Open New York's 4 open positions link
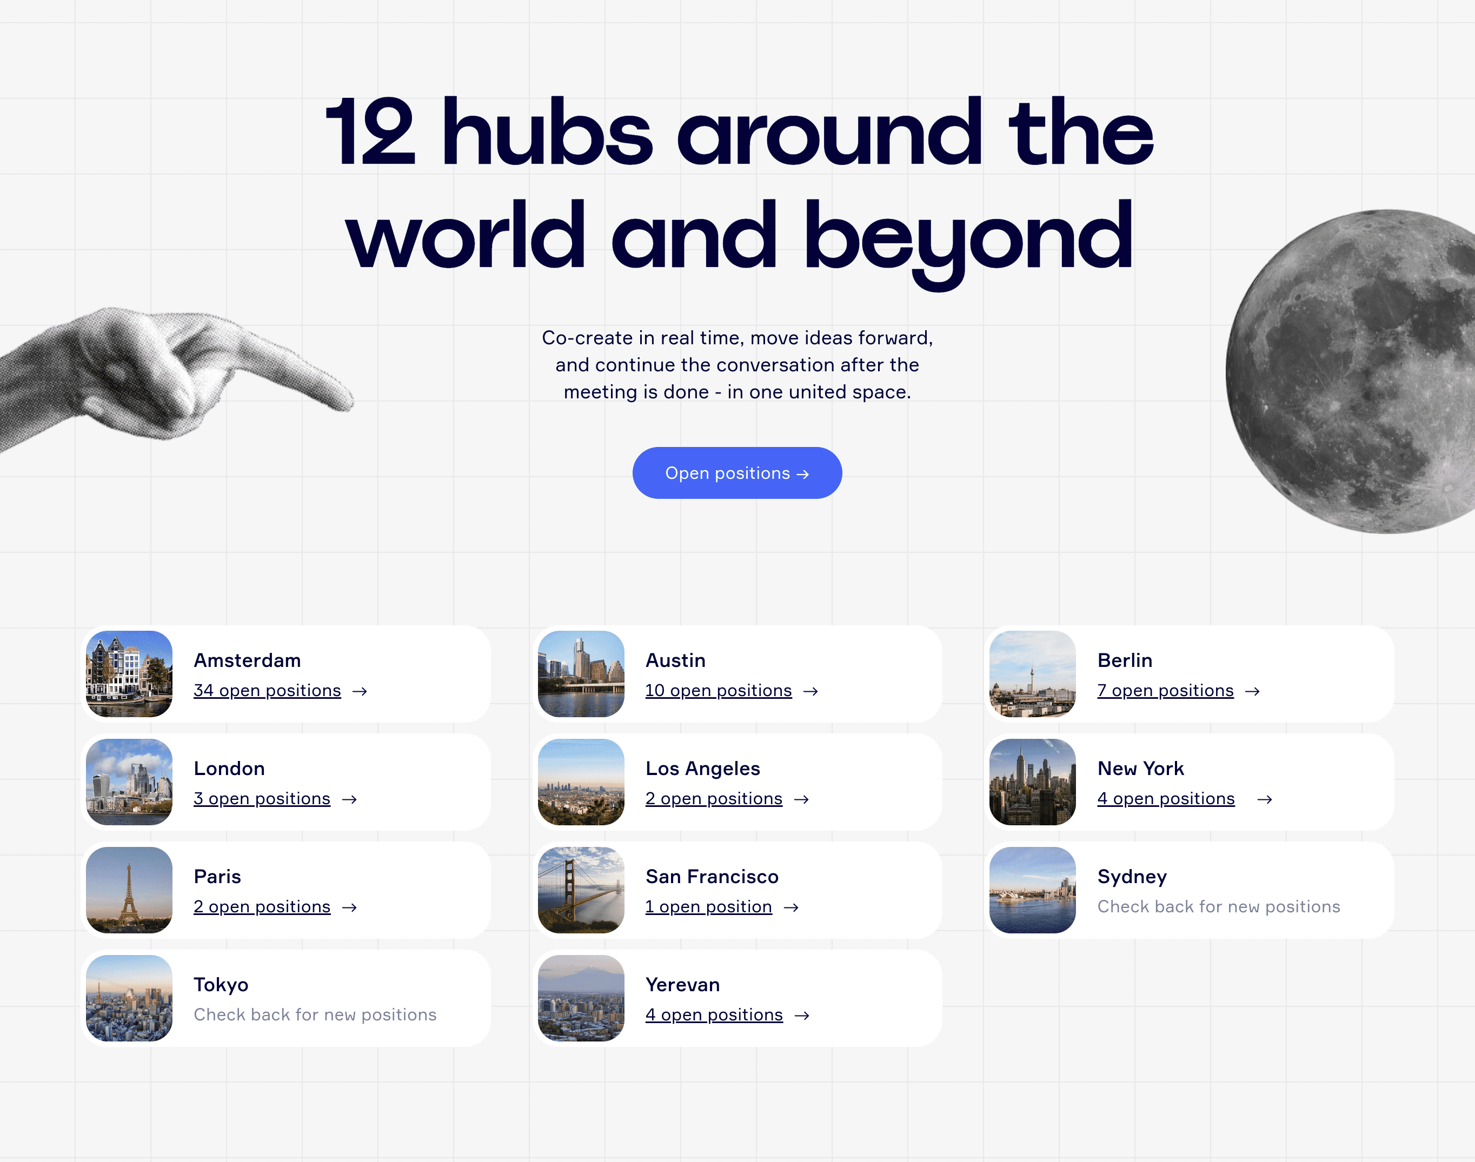This screenshot has height=1162, width=1475. click(x=1166, y=799)
